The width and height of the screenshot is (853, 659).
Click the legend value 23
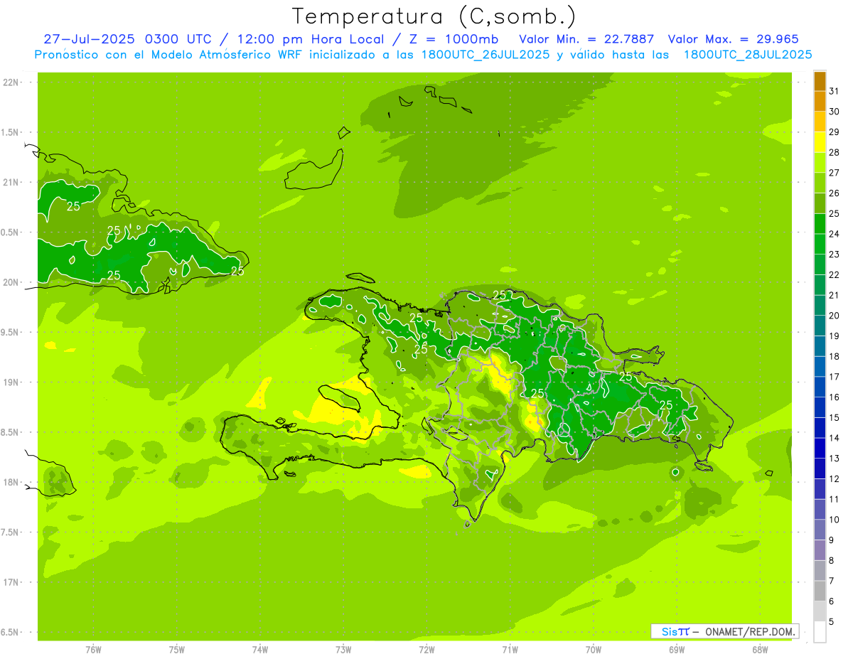coord(835,255)
